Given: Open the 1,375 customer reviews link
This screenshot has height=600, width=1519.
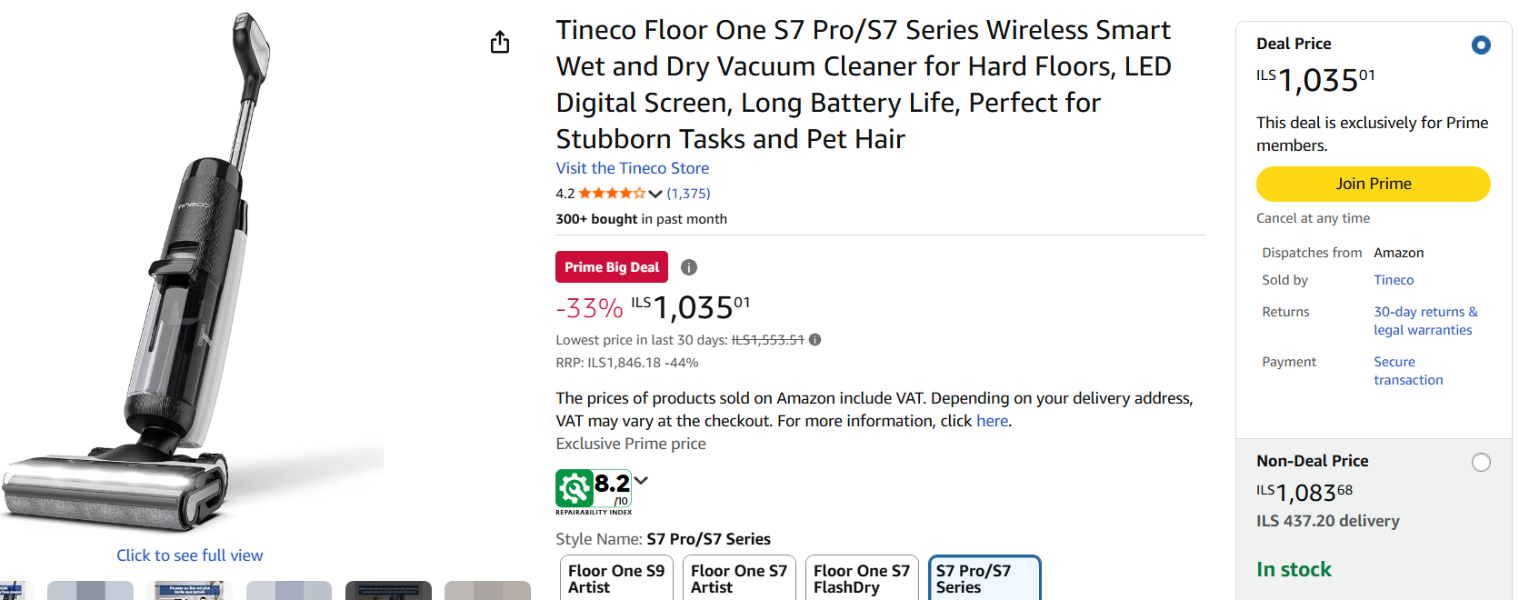Looking at the screenshot, I should pos(688,194).
